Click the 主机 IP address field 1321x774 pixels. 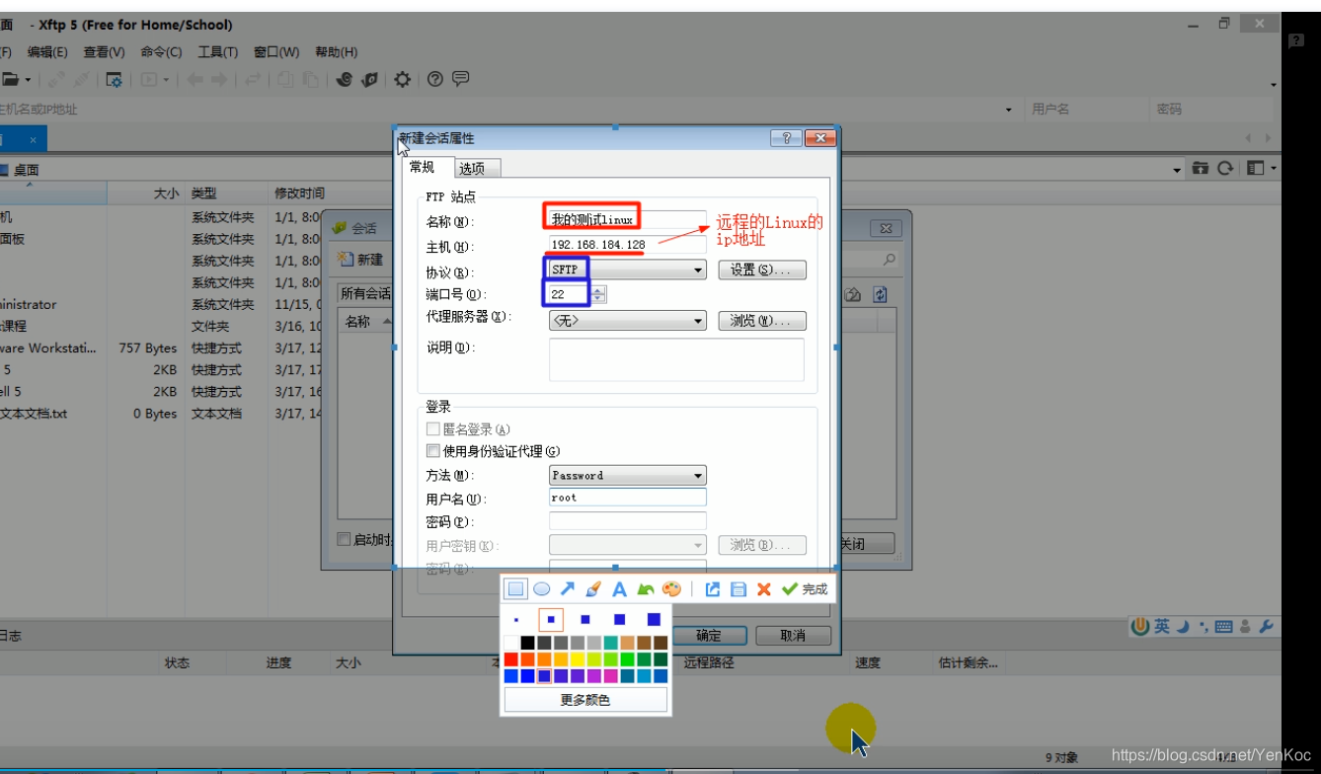[x=628, y=244]
